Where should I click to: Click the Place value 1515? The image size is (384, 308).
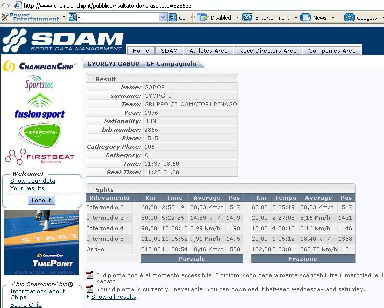151,138
